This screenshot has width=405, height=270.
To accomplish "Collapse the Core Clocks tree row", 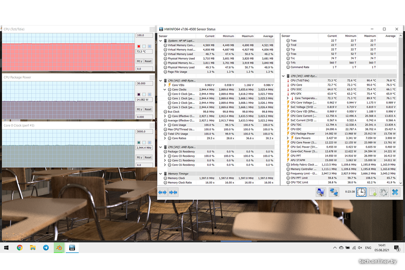I will pos(165,90).
